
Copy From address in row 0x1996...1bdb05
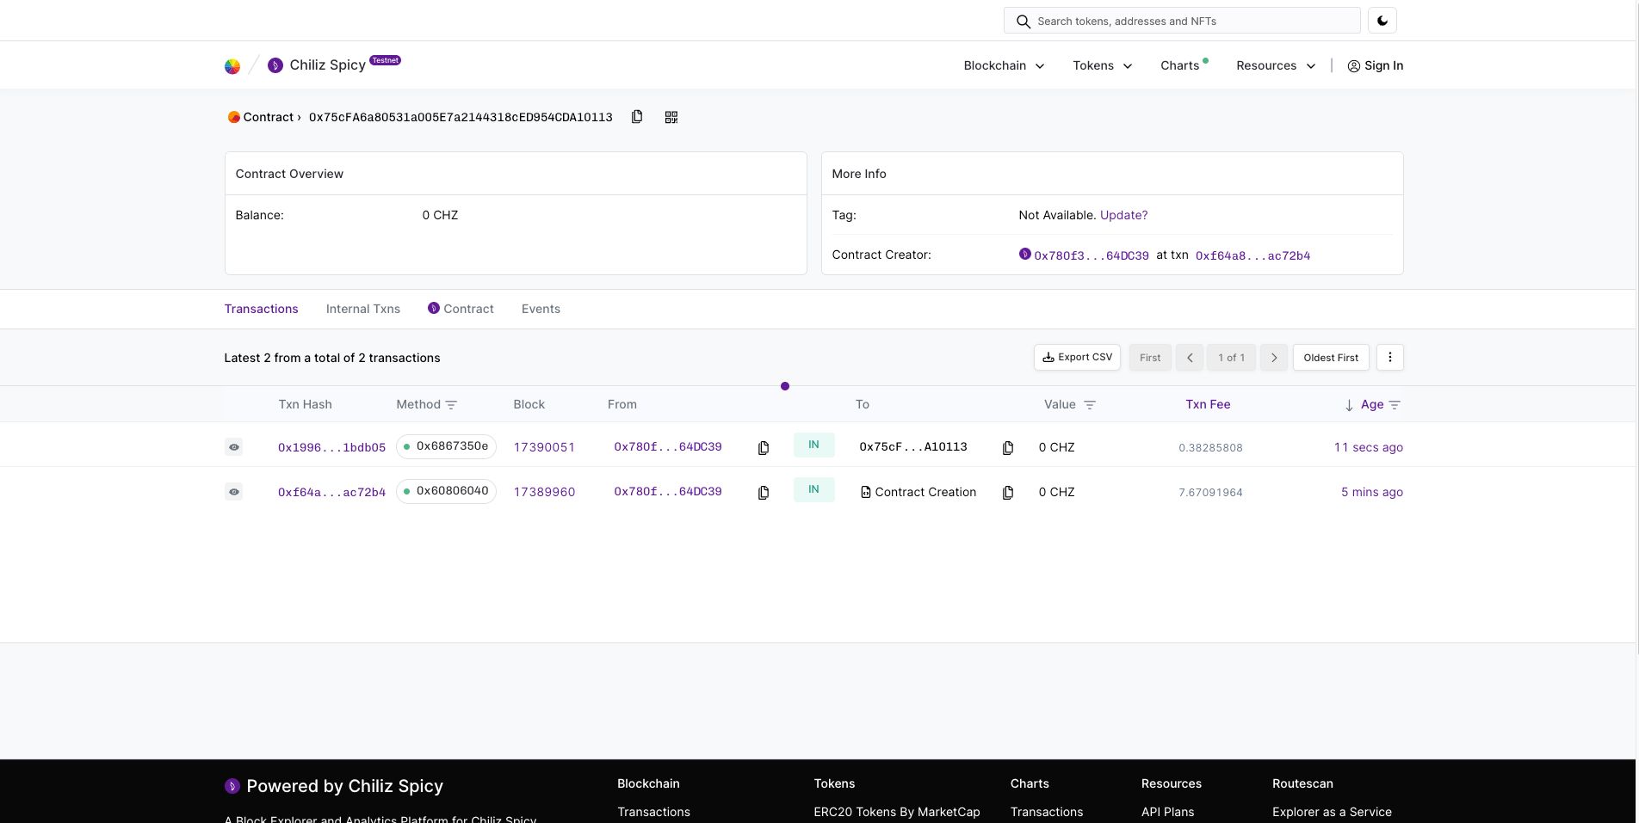[x=764, y=448]
